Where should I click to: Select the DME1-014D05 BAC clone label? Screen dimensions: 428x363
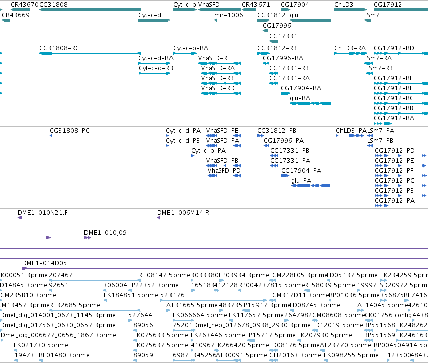click(x=44, y=263)
